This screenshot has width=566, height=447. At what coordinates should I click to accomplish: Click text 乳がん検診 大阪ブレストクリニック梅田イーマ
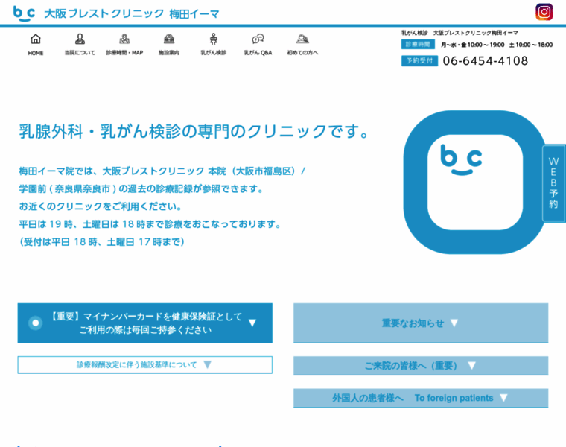pos(460,33)
